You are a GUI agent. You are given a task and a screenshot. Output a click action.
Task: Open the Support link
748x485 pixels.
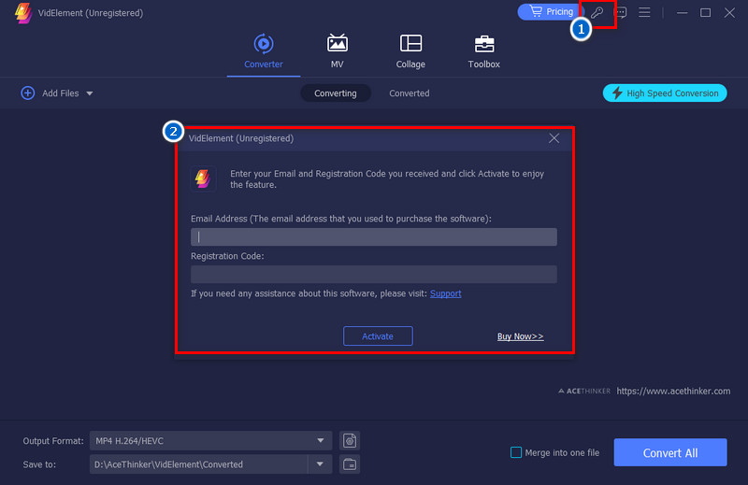[x=445, y=293]
